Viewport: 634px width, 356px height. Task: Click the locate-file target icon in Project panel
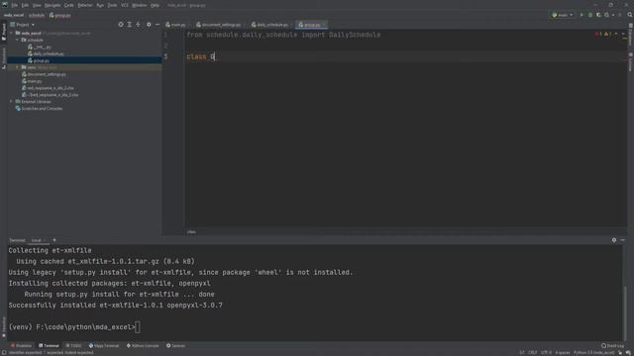[x=121, y=25]
